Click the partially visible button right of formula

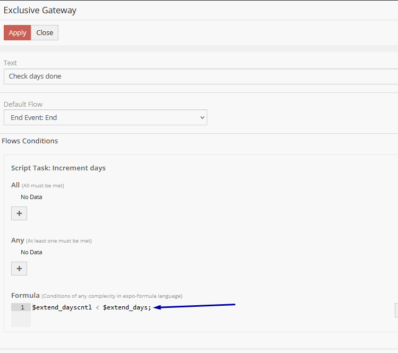coord(396,310)
